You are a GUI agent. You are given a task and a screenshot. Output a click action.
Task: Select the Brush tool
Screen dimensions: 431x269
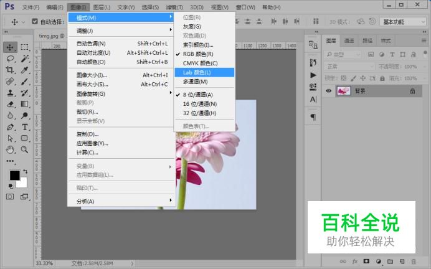[x=25, y=82]
